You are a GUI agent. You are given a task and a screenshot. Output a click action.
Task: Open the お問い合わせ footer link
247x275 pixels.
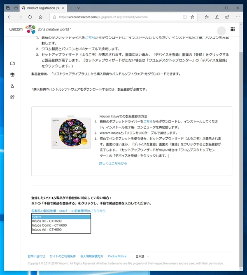pyautogui.click(x=36, y=256)
